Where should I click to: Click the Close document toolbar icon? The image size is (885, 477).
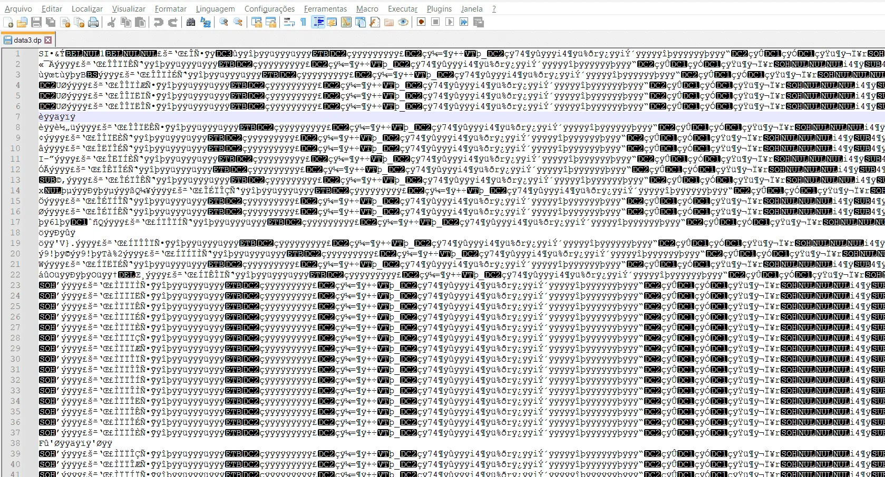65,22
